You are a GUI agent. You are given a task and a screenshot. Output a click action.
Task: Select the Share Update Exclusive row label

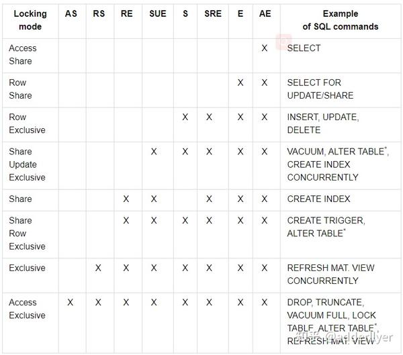click(x=27, y=164)
